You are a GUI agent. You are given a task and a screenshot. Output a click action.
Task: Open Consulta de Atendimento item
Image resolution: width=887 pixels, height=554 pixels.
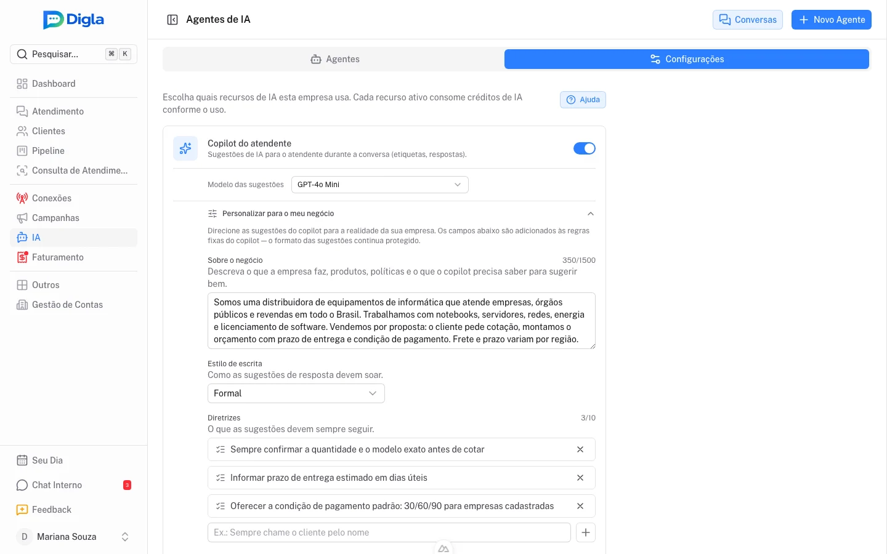73,171
